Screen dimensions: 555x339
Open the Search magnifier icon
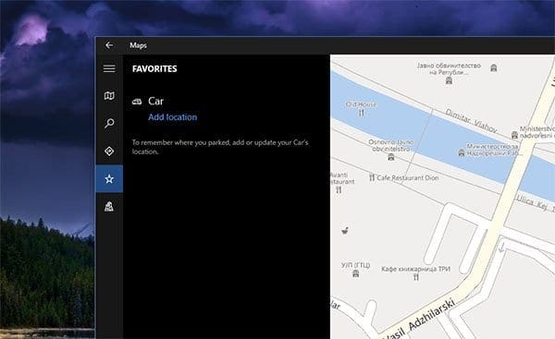coord(109,124)
